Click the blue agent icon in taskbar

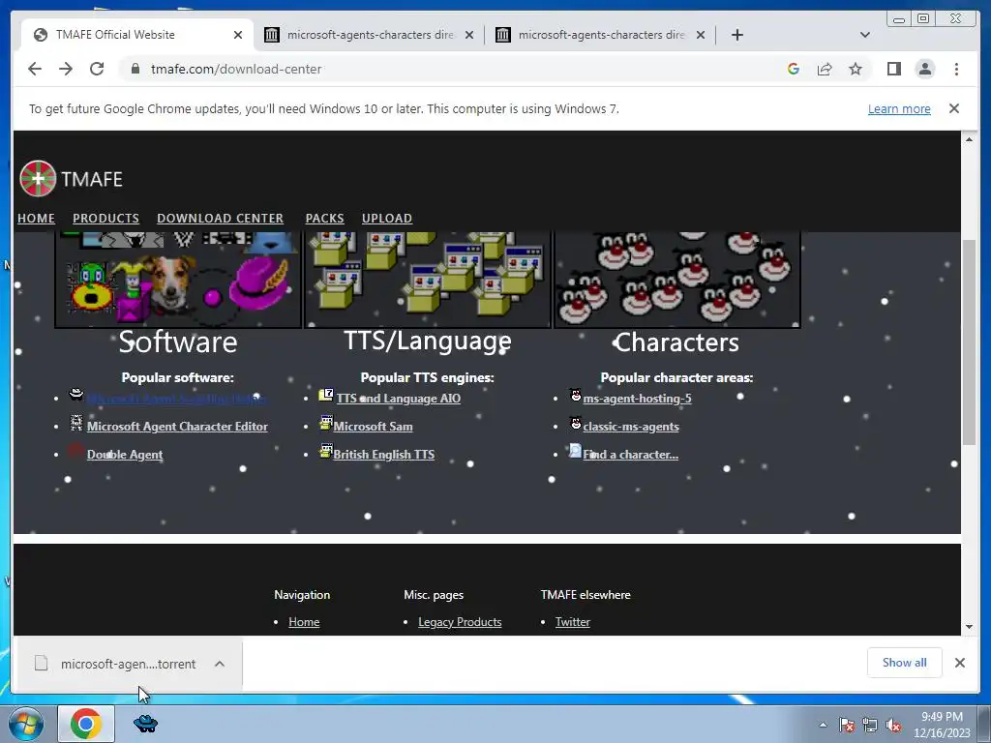coord(145,724)
